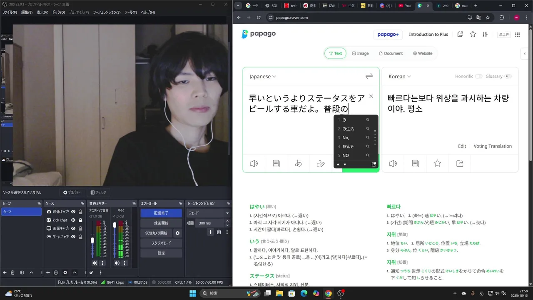Adjust デスクトップ音声 volume slider
The image size is (533, 300).
click(x=92, y=240)
